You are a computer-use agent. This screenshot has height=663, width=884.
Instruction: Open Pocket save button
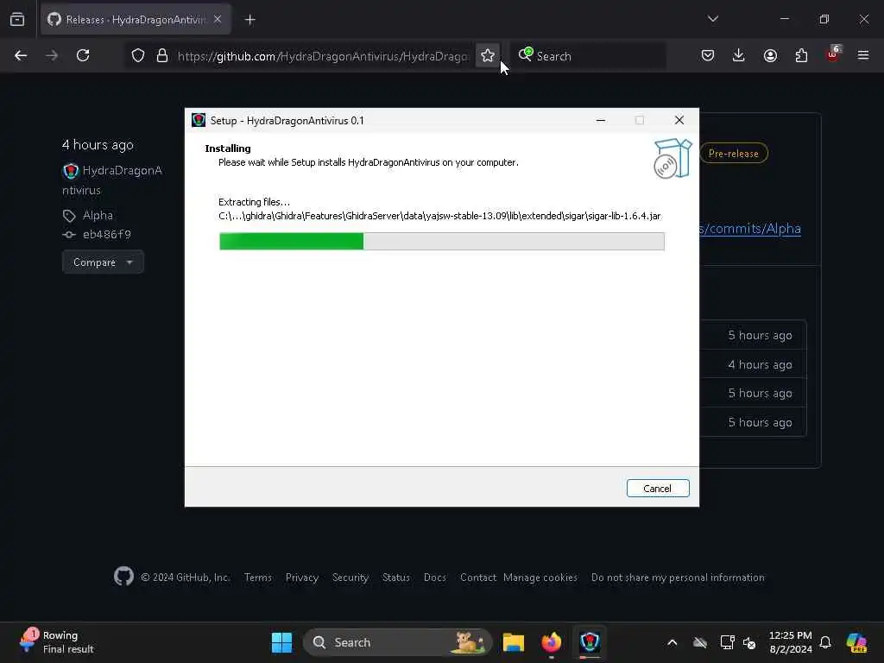[x=708, y=55]
